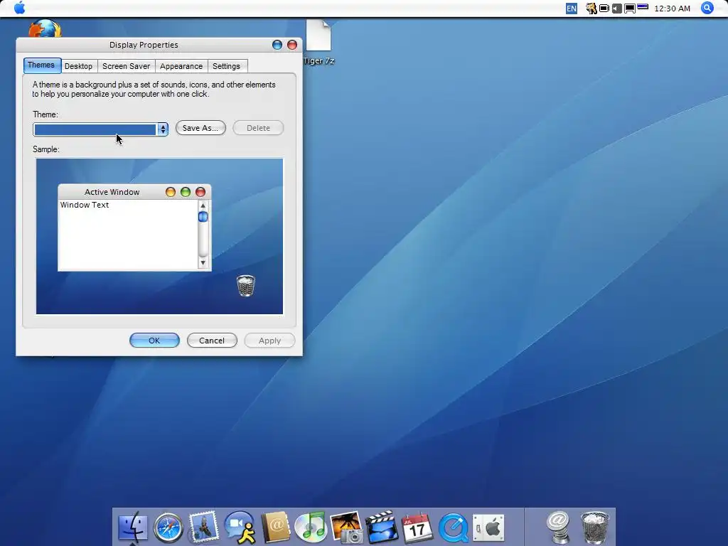Select the Tiger.7z file on desktop
Image resolution: width=728 pixels, height=546 pixels.
click(318, 42)
